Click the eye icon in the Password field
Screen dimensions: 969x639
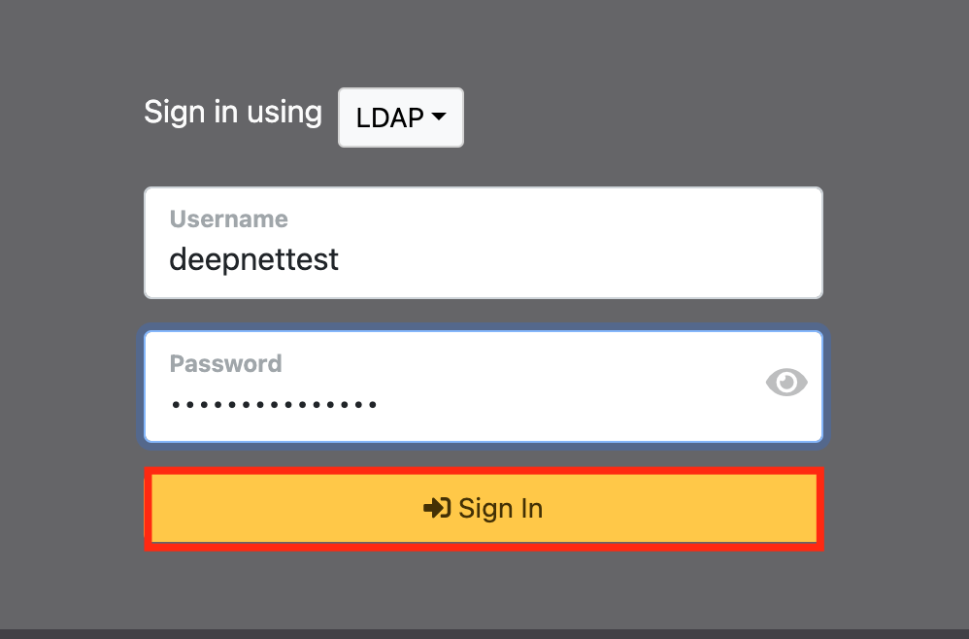(785, 383)
